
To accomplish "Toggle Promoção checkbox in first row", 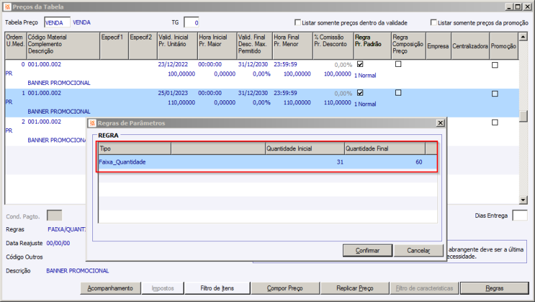I will 496,65.
